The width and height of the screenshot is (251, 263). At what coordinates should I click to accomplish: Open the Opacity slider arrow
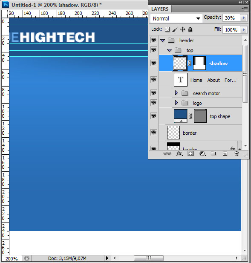coord(244,18)
